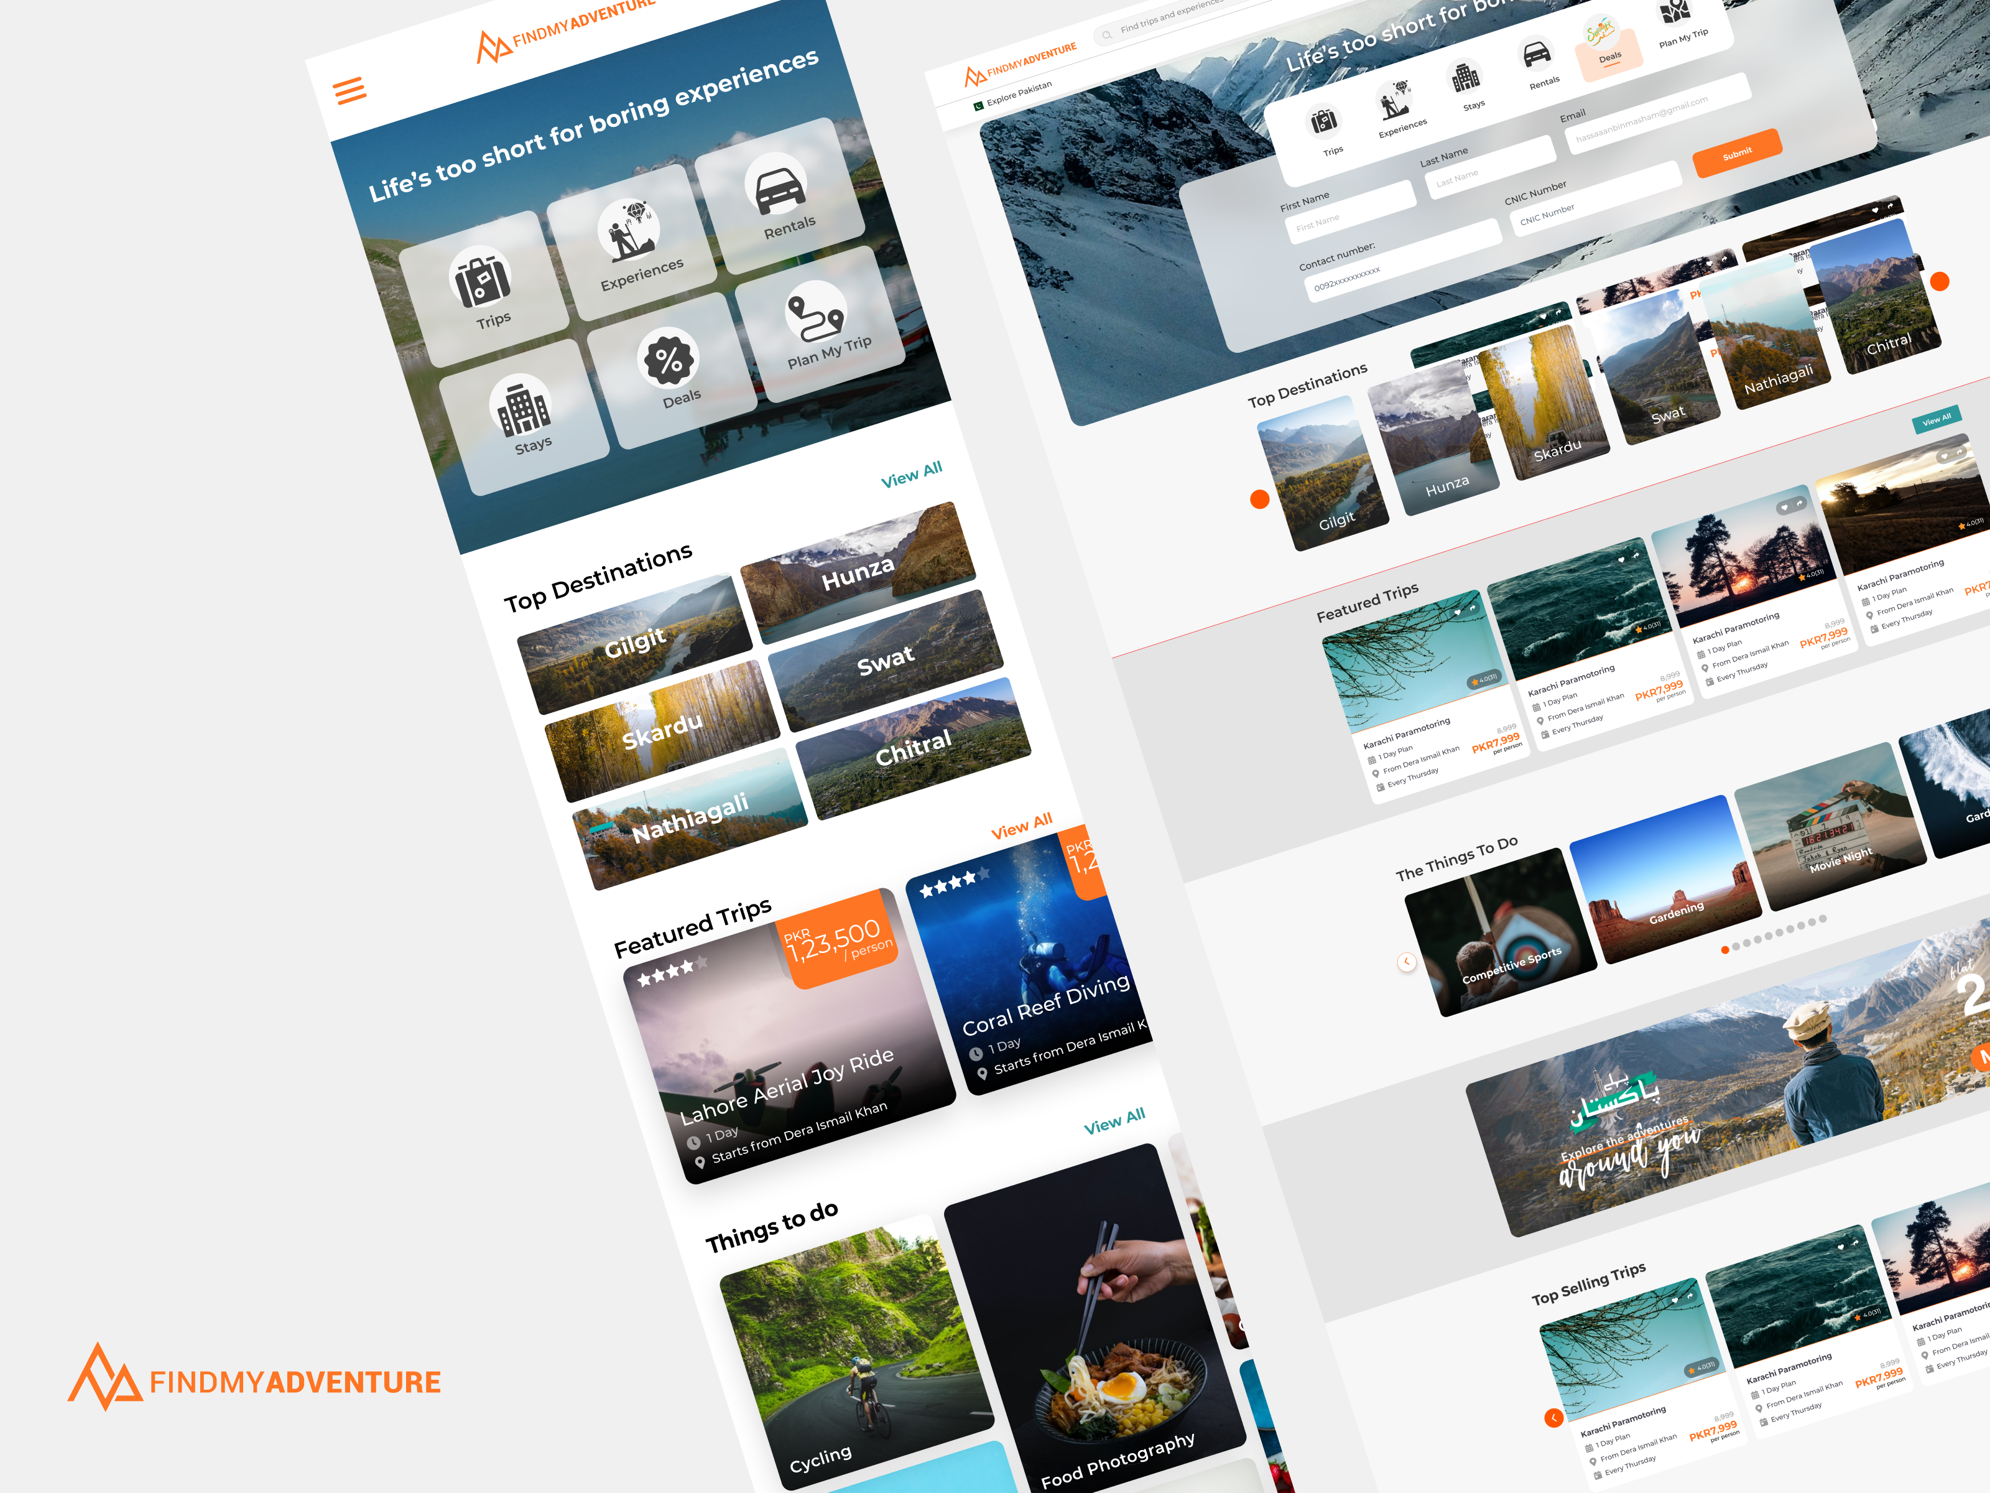Click the desktop Rentals car icon

pyautogui.click(x=1537, y=55)
